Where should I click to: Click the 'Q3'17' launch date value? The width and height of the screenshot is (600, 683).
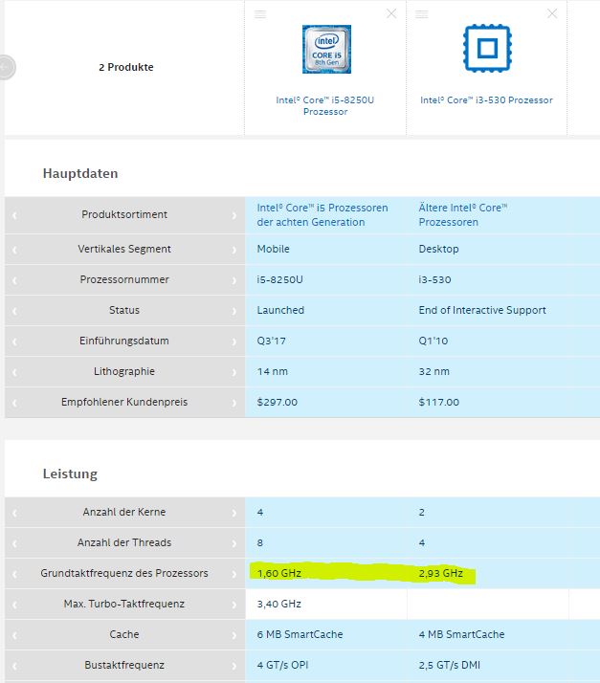tap(271, 341)
